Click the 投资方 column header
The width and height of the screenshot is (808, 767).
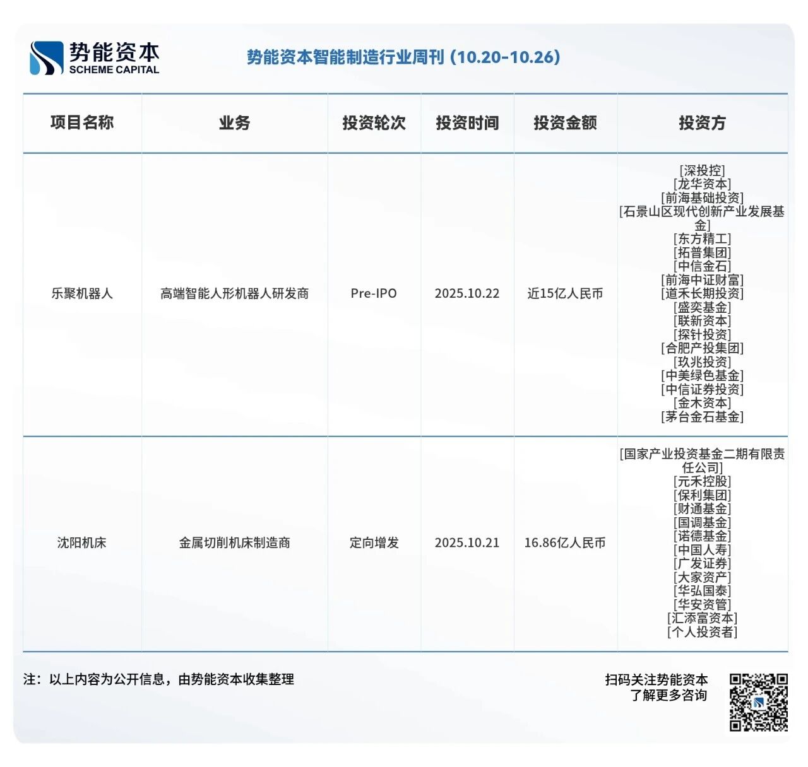point(702,122)
